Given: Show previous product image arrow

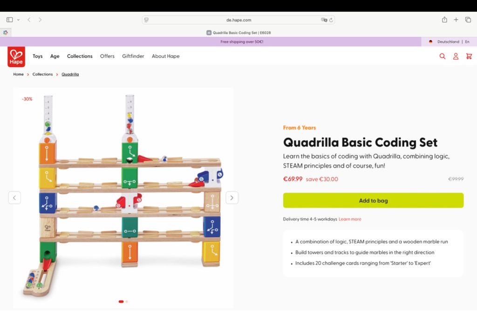Looking at the screenshot, I should coord(14,197).
